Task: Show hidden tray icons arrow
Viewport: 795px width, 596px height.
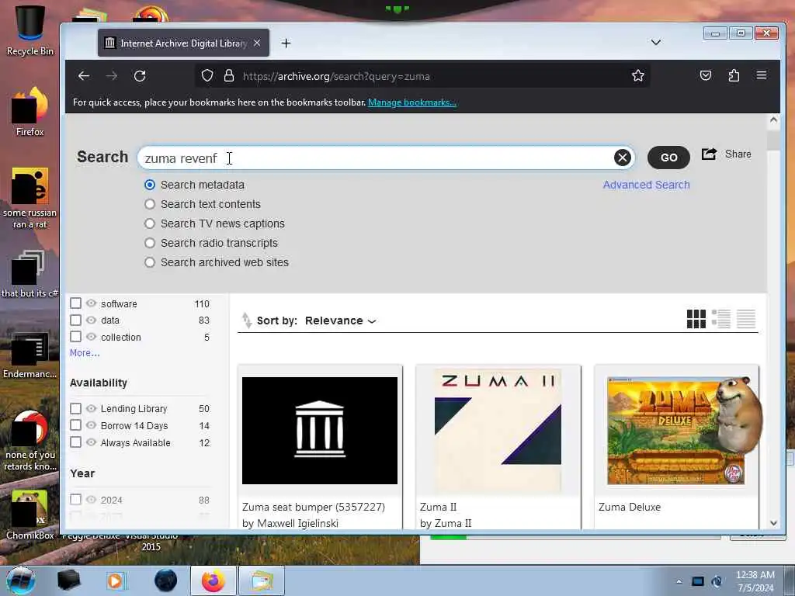Action: point(679,581)
